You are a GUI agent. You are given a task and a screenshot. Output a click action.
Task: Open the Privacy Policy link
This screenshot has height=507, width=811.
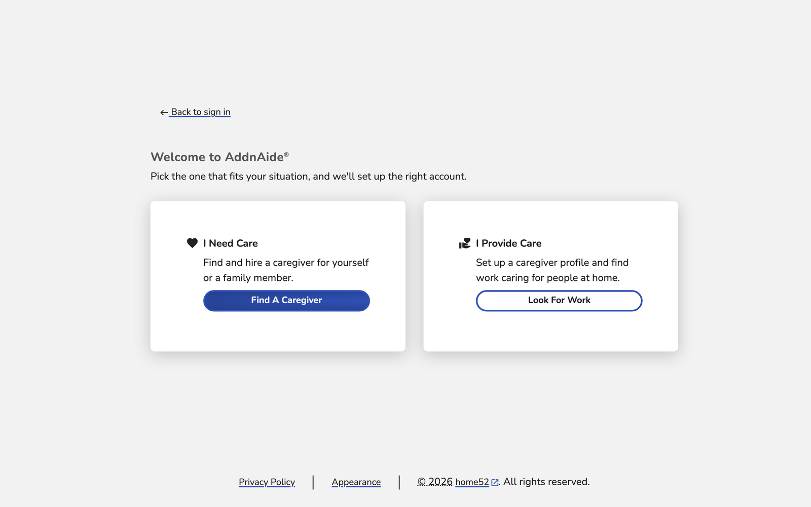267,482
